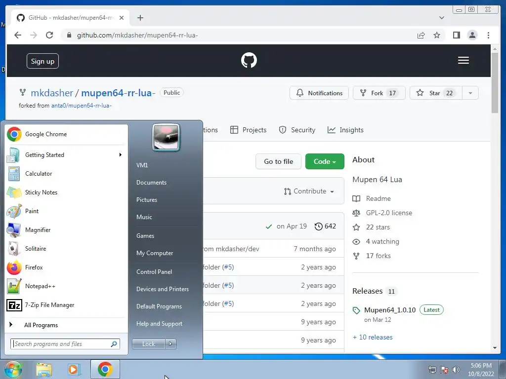The image size is (506, 379).
Task: Bookmark this page star icon
Action: [437, 35]
